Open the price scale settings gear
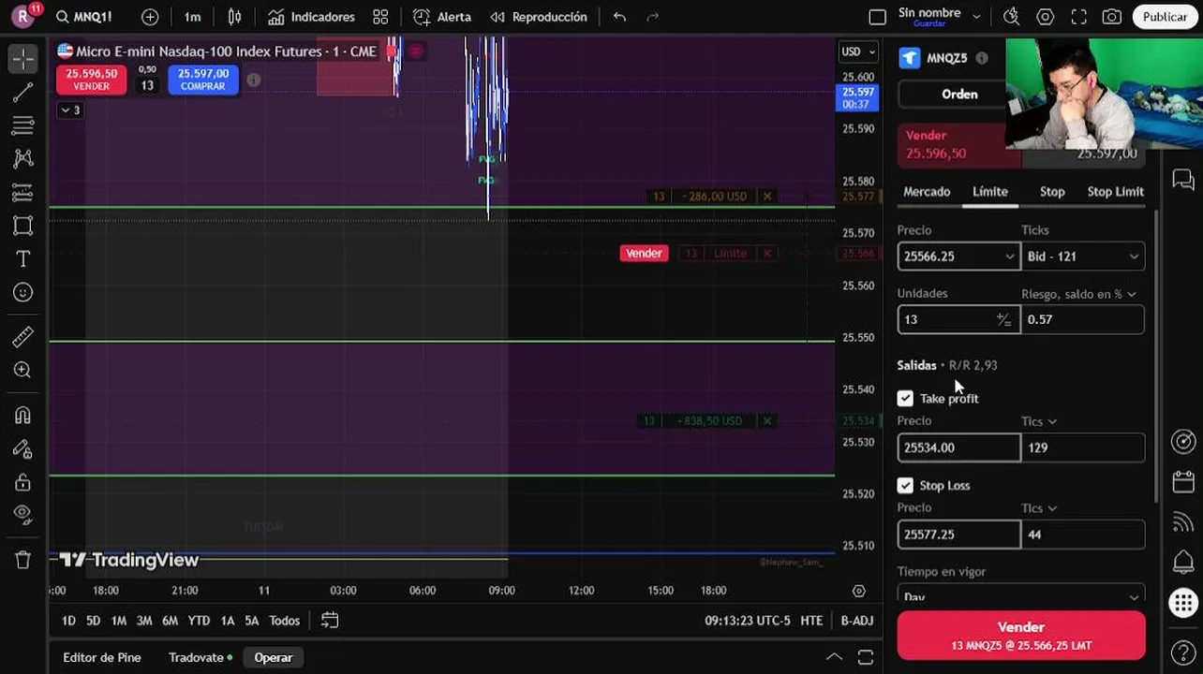The height and width of the screenshot is (674, 1203). tap(858, 591)
